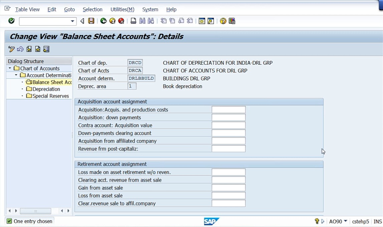This screenshot has height=227, width=383.
Task: Click the INS insert mode indicator
Action: pos(378,221)
